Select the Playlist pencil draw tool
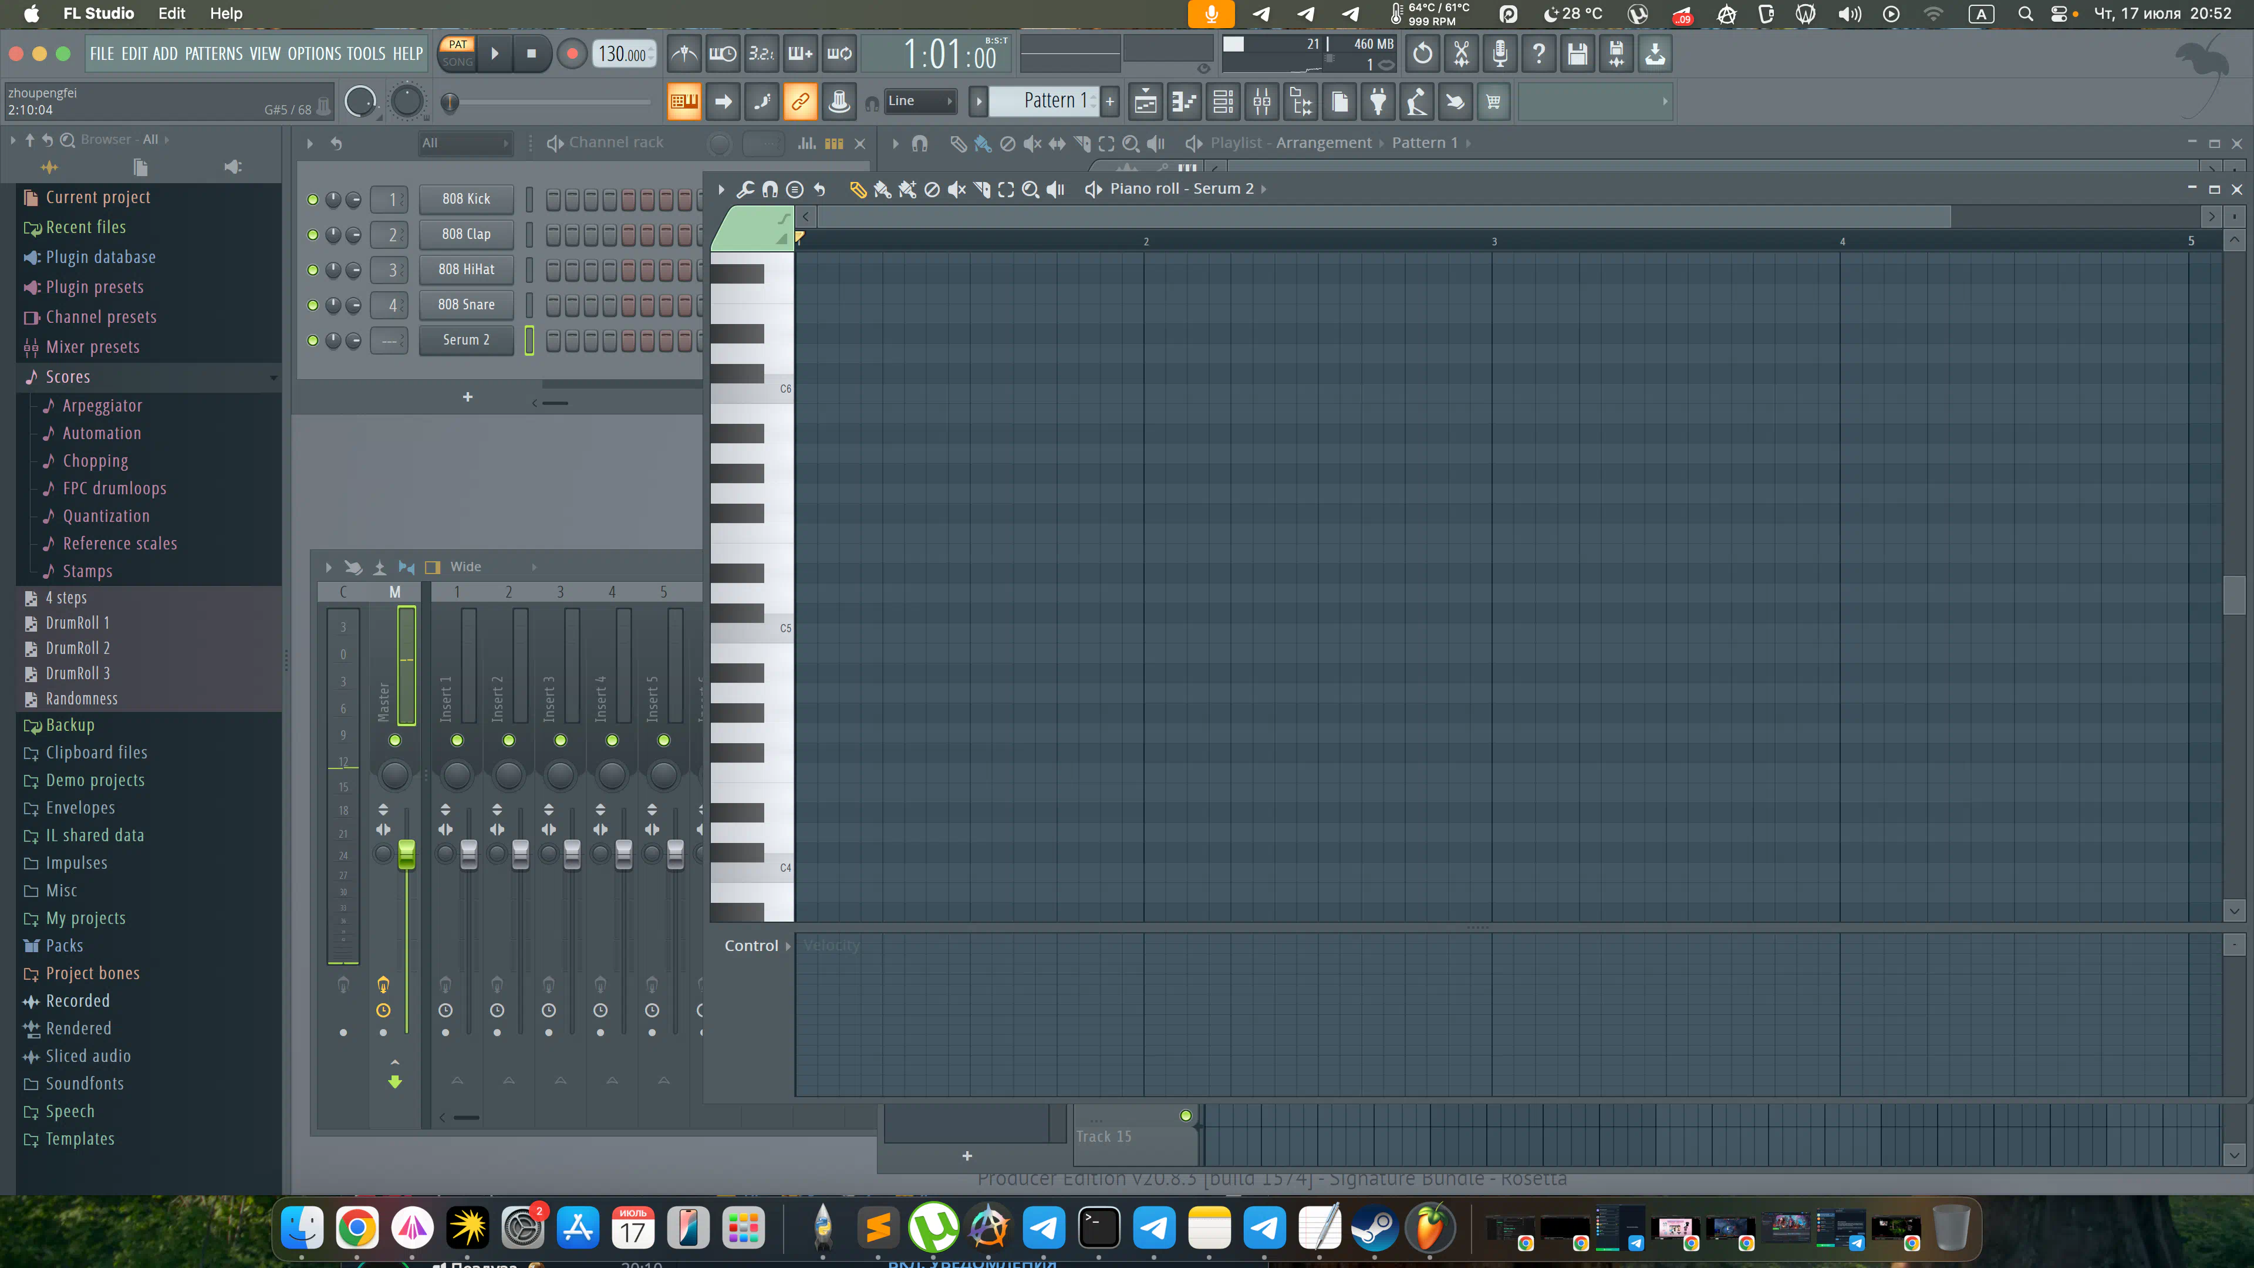The image size is (2254, 1268). pyautogui.click(x=958, y=143)
